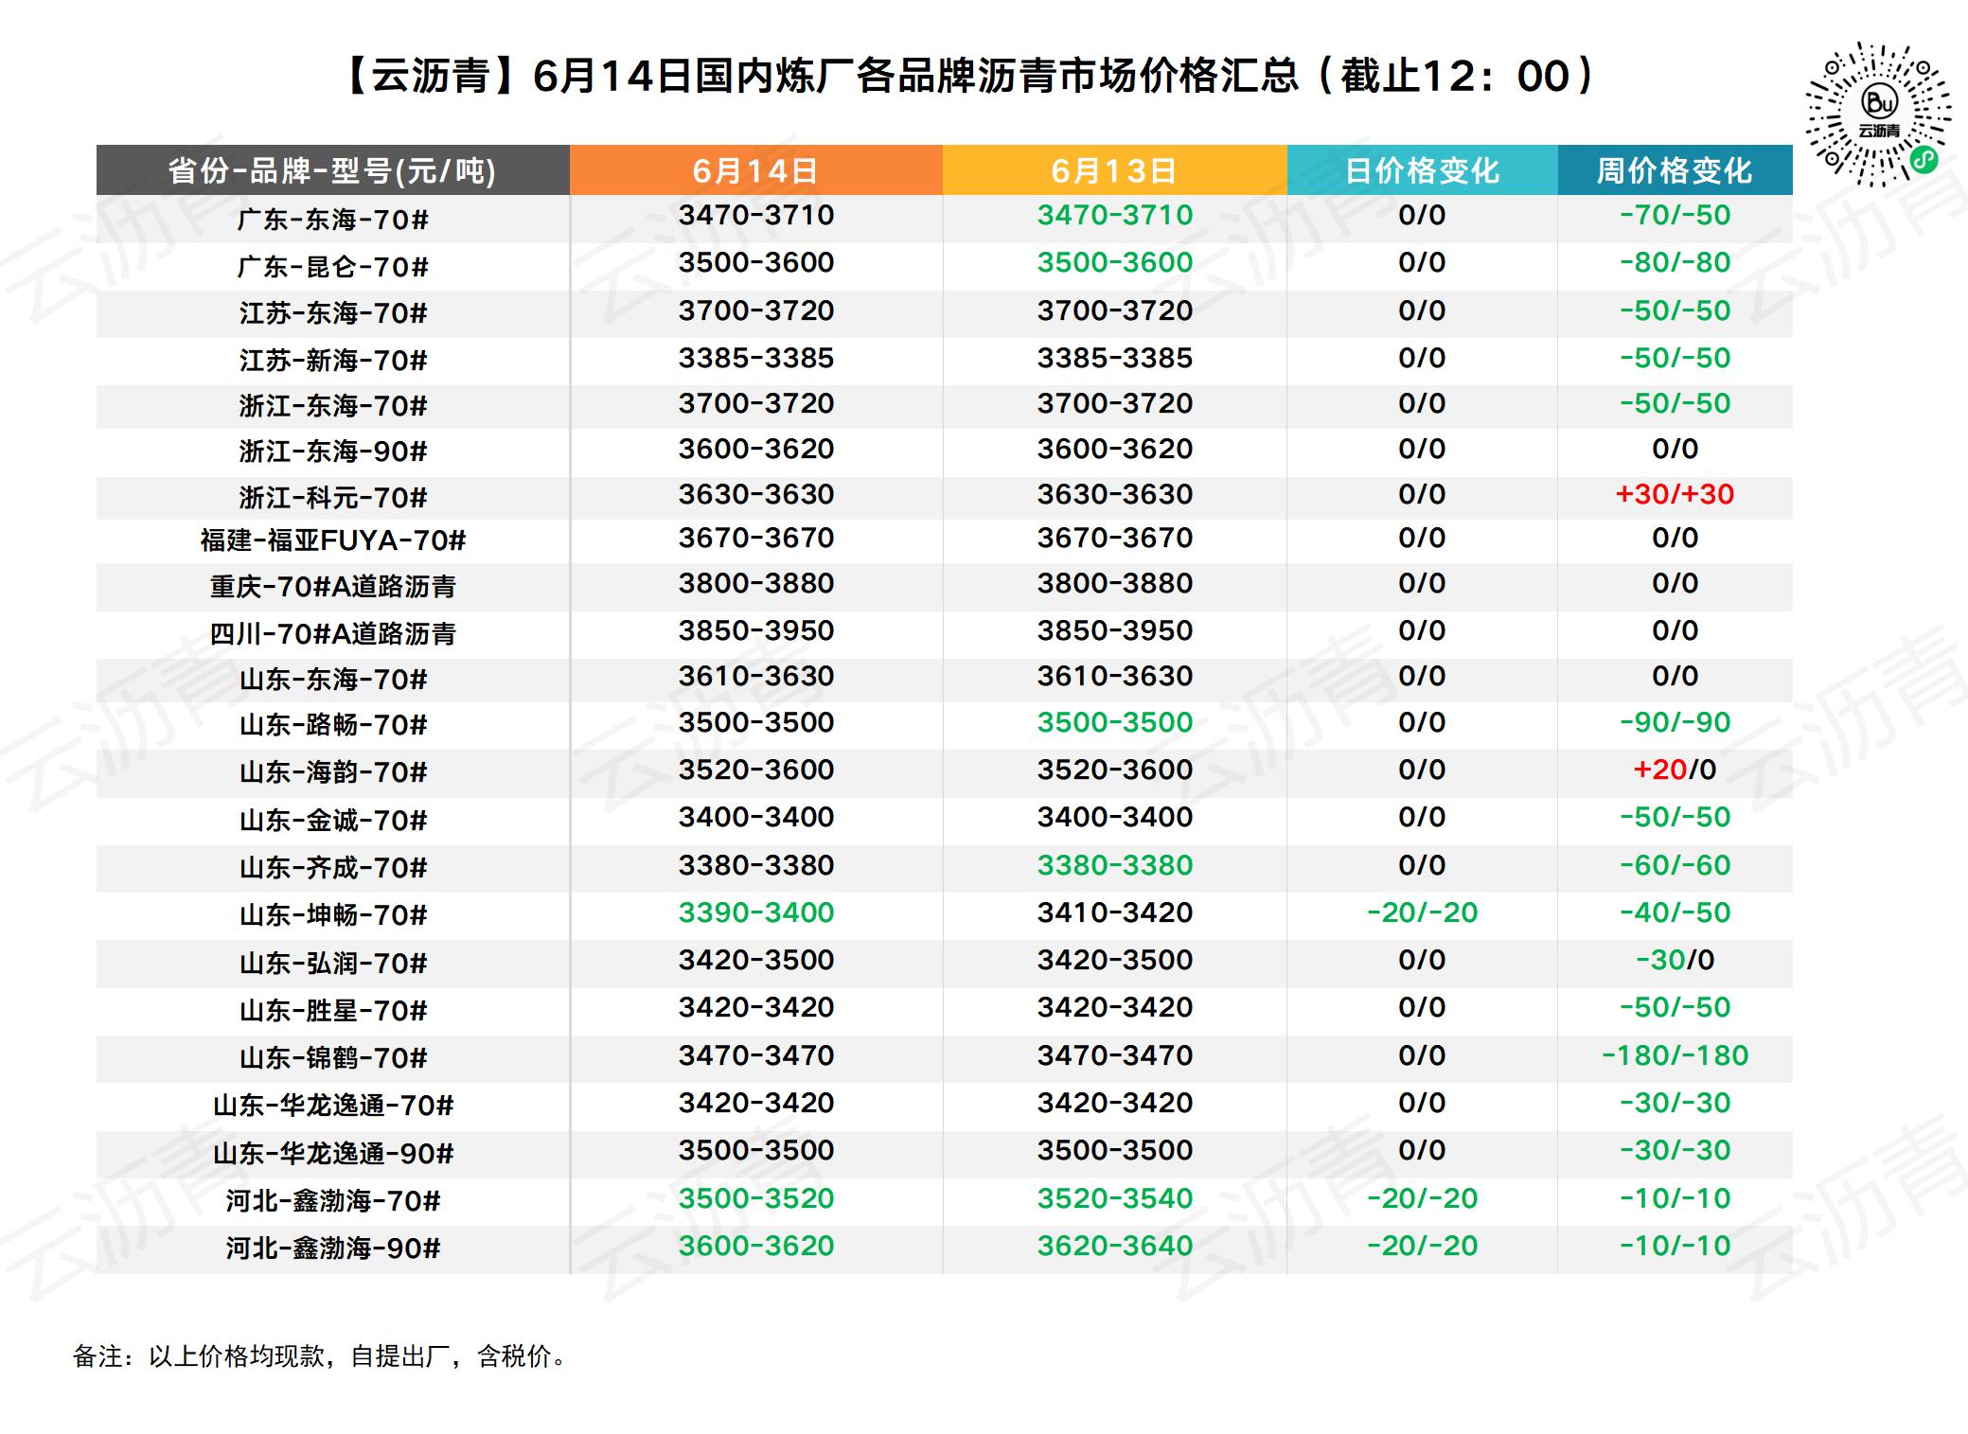This screenshot has height=1434, width=1968.
Task: Click weekly change -80/-80 for 广东-昆仑
Action: pos(1675,262)
